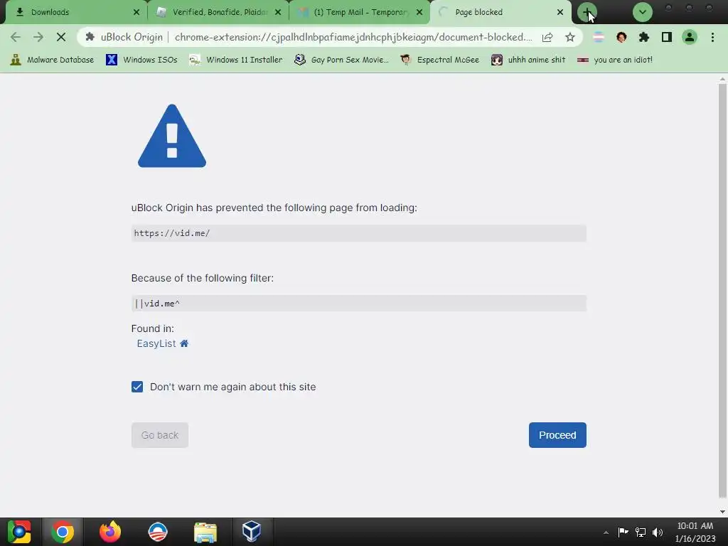Show hidden system tray icons
This screenshot has width=728, height=546.
606,532
